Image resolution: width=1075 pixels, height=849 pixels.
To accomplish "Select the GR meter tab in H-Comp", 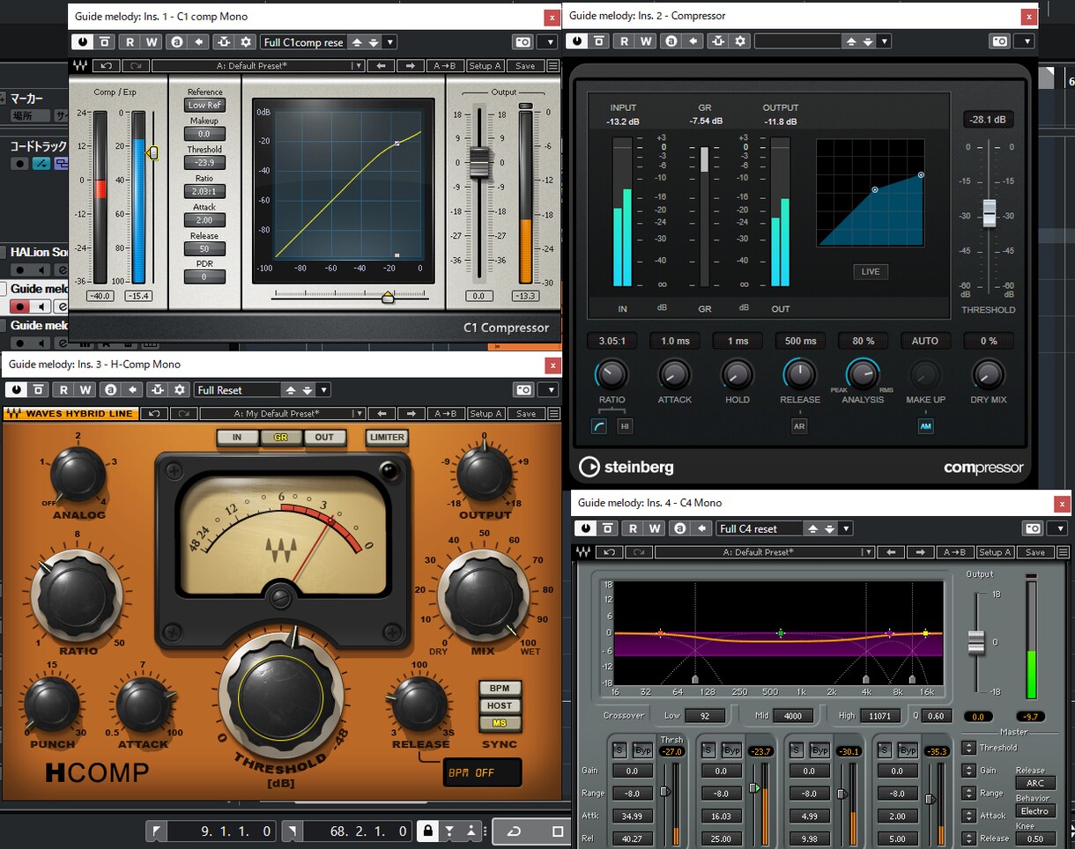I will [x=280, y=437].
